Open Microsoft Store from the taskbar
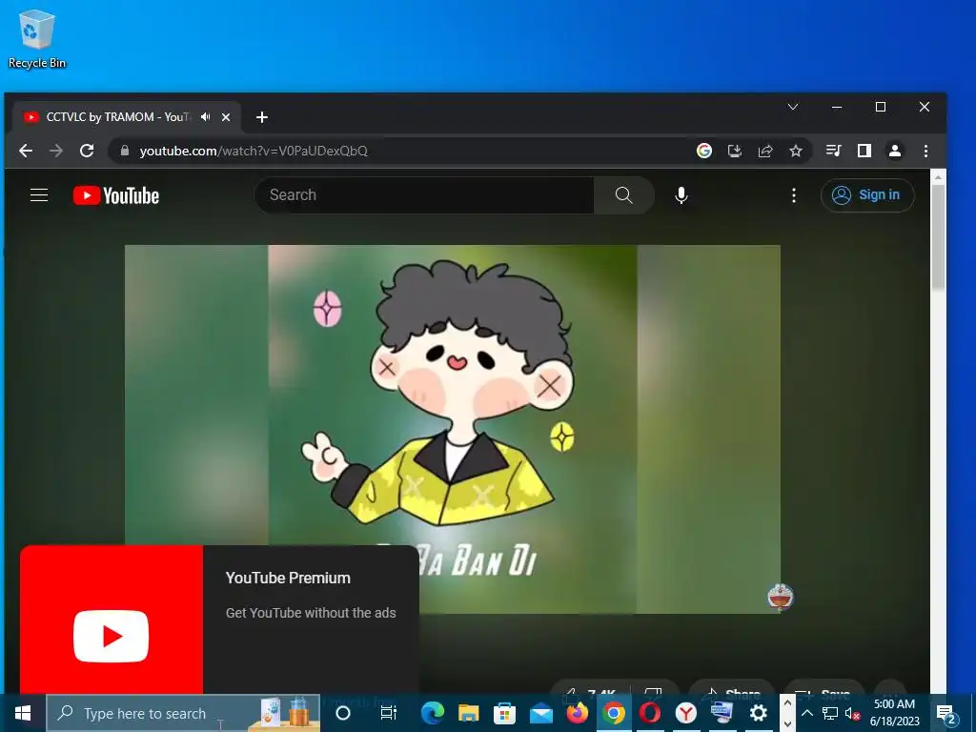This screenshot has width=976, height=732. pos(505,713)
